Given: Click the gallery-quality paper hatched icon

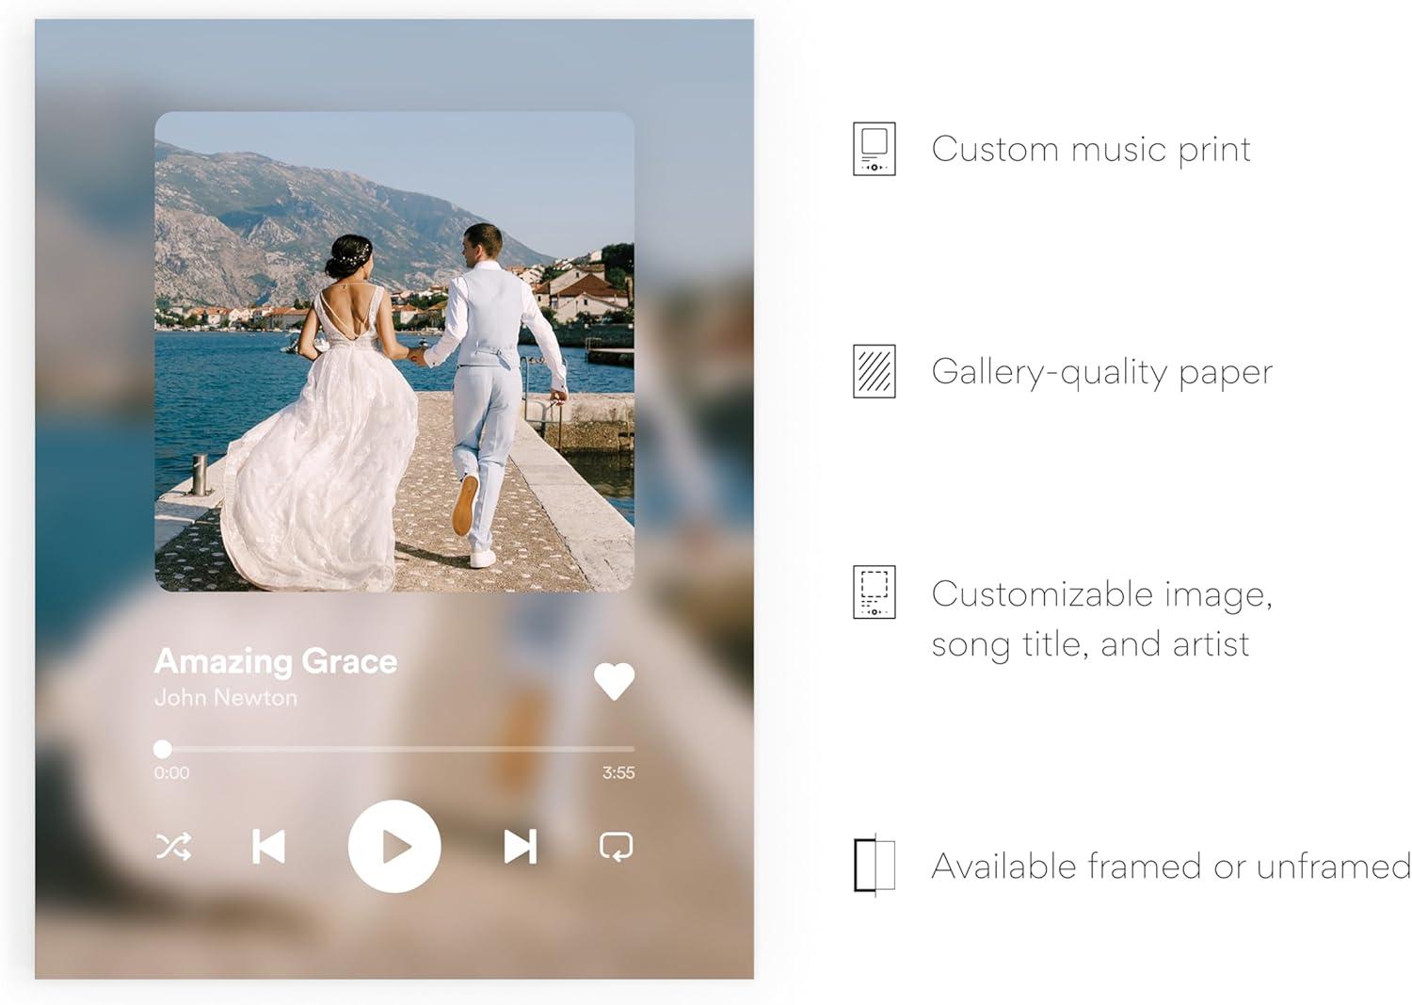Looking at the screenshot, I should [874, 371].
